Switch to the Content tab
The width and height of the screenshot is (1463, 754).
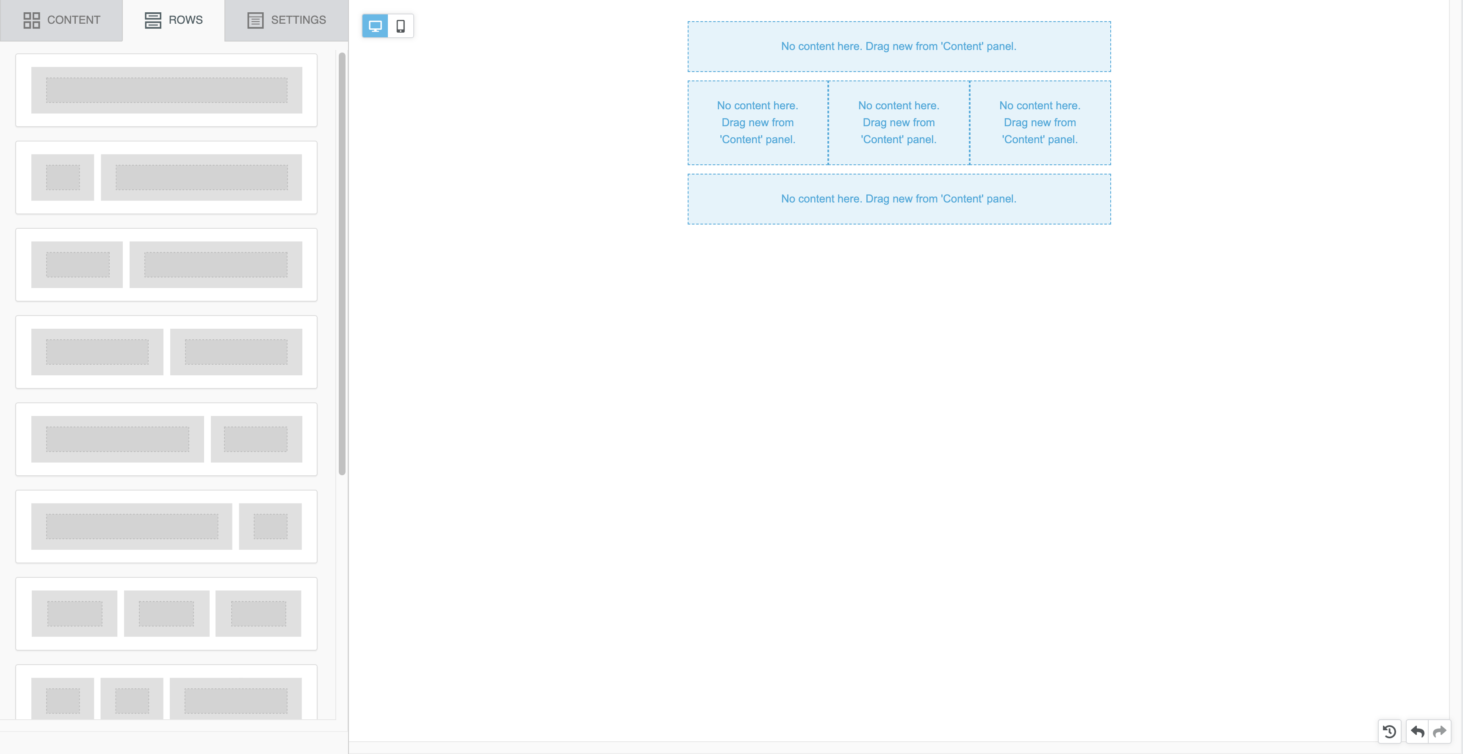(x=61, y=20)
